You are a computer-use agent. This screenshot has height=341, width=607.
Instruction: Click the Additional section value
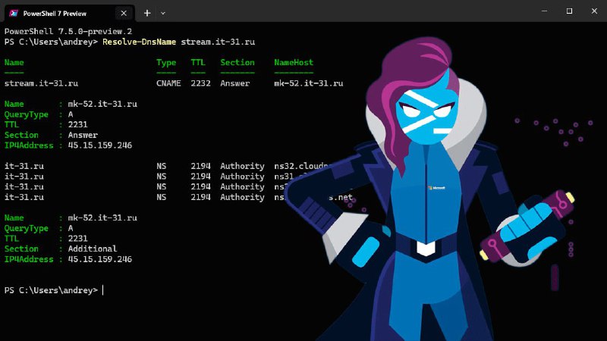[93, 249]
